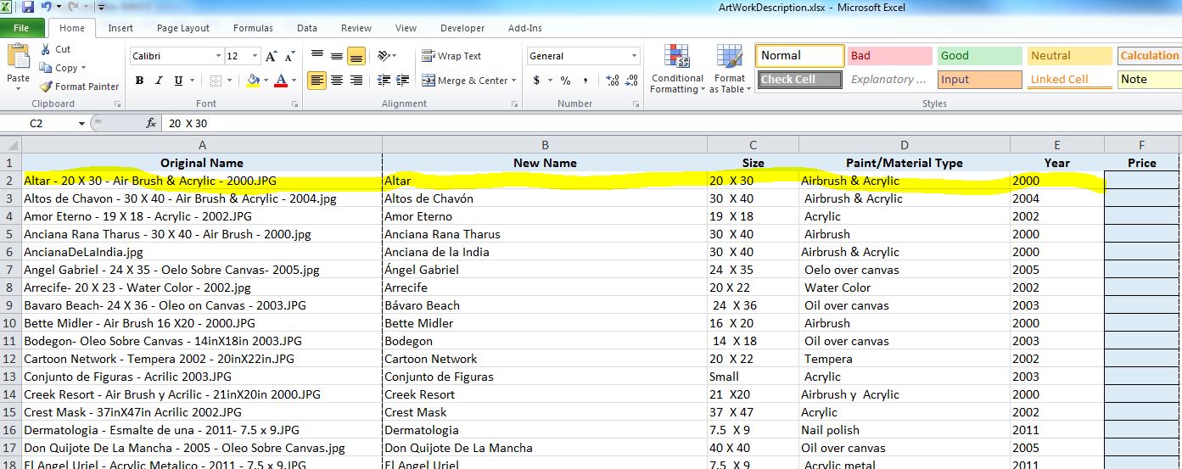Image resolution: width=1182 pixels, height=469 pixels.
Task: Expand the Calibri font name dropdown
Action: pos(218,57)
